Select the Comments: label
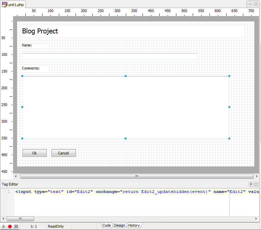 31,68
